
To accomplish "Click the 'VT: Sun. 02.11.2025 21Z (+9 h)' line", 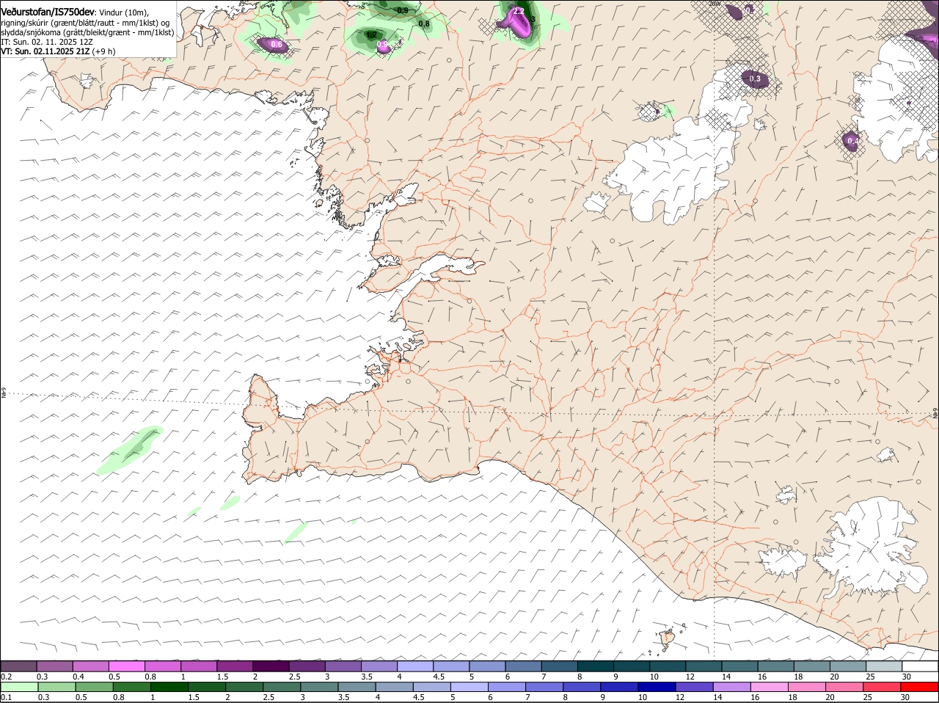I will pyautogui.click(x=58, y=51).
